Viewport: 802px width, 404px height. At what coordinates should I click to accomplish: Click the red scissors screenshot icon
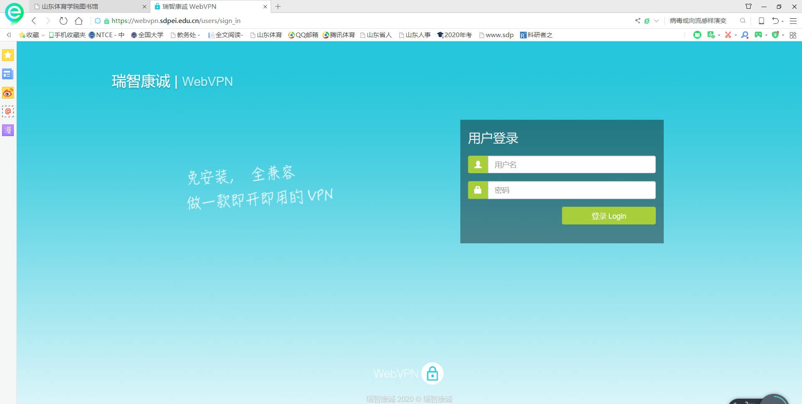[728, 35]
